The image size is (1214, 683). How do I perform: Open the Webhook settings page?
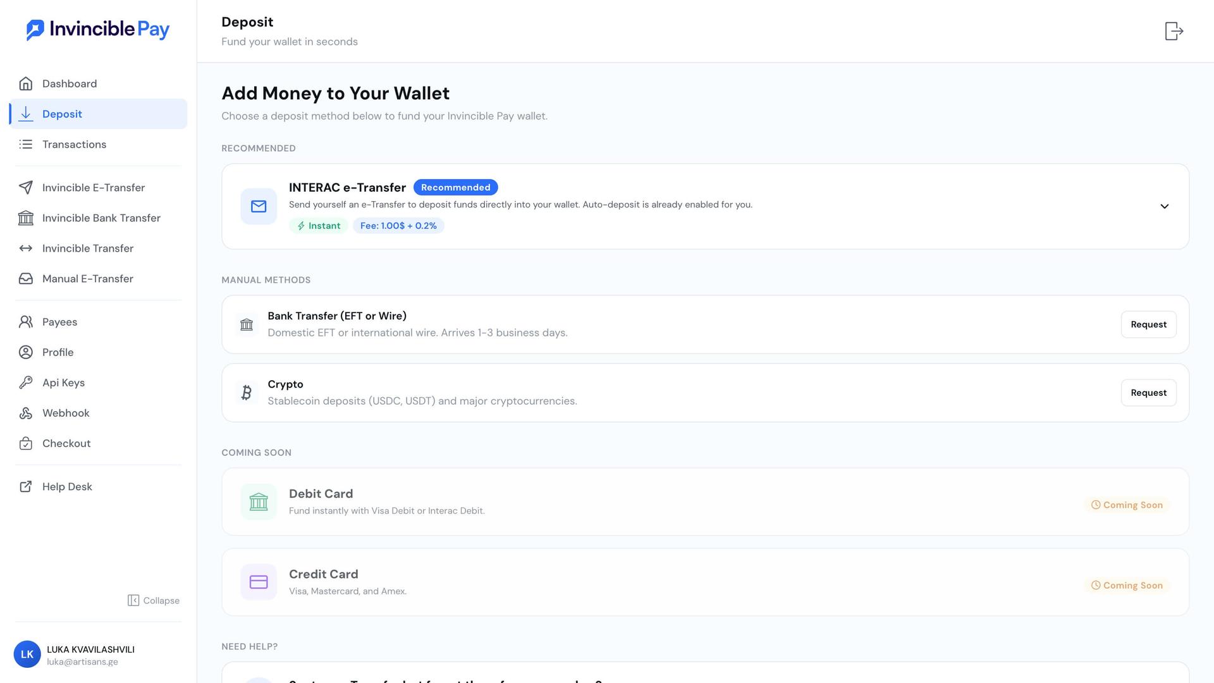[x=98, y=413]
